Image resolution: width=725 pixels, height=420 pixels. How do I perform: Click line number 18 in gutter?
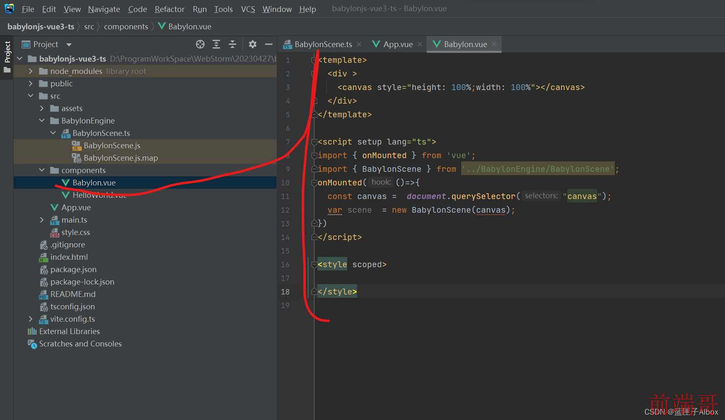tap(285, 292)
